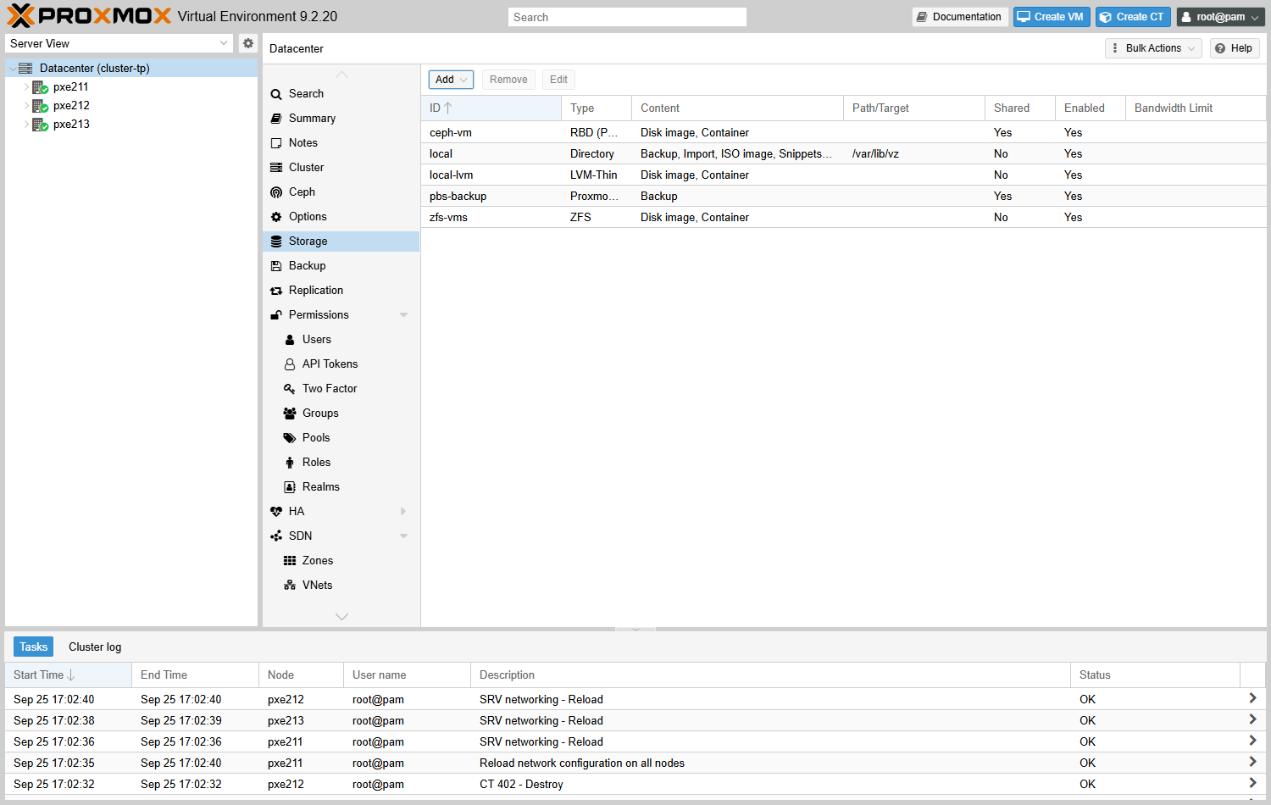This screenshot has height=805, width=1271.
Task: Select the ceph-vm storage row
Action: tap(843, 133)
